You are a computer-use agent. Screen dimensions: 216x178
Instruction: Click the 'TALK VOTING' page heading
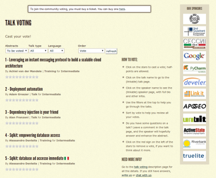tap(18, 23)
